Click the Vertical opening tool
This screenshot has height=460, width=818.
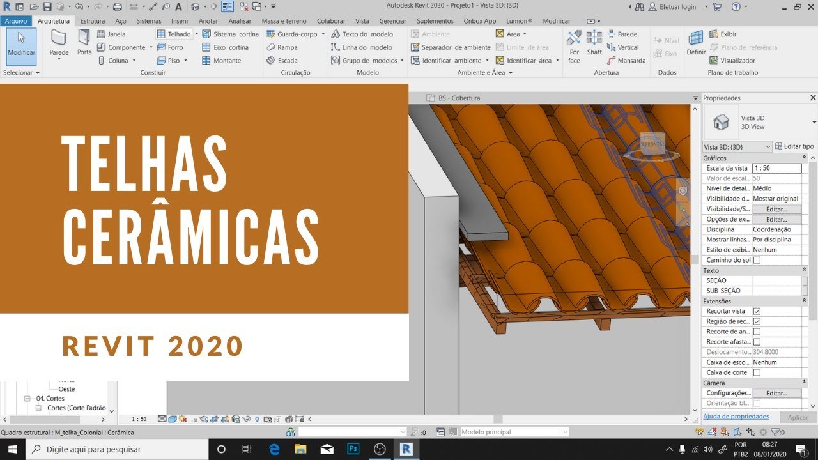[622, 47]
